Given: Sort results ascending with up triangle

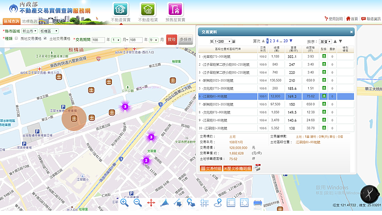Looking at the screenshot, I should 335,41.
